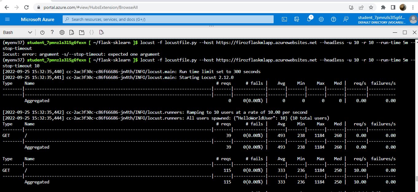View site information lock icon
Image resolution: width=418 pixels, height=192 pixels.
point(38,7)
